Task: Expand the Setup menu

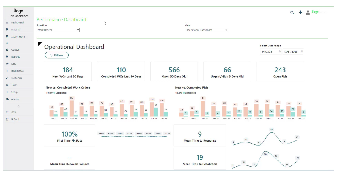Action: click(x=14, y=92)
